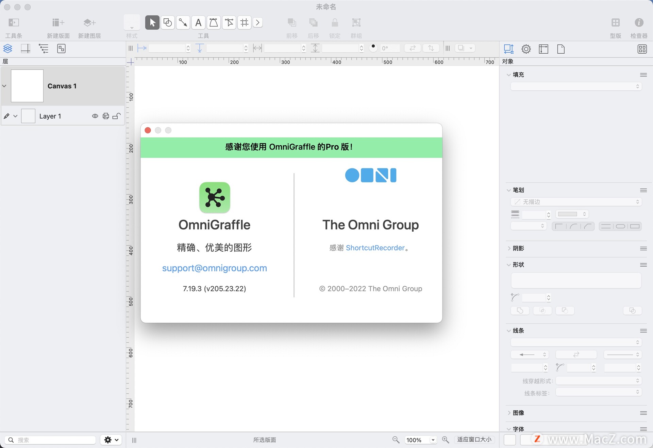Click the 后移 send backward icon
This screenshot has width=653, height=448.
(313, 22)
